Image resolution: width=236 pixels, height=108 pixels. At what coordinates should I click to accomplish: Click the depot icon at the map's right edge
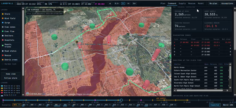(169, 58)
